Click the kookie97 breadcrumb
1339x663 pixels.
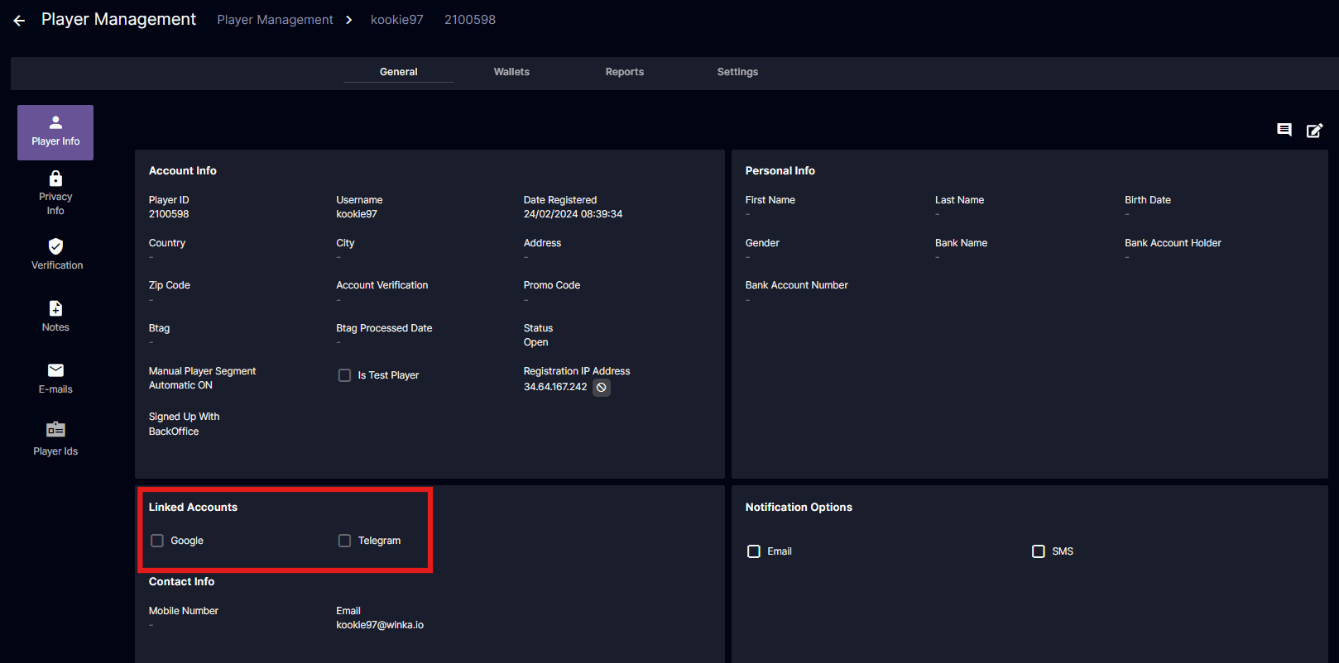tap(397, 20)
